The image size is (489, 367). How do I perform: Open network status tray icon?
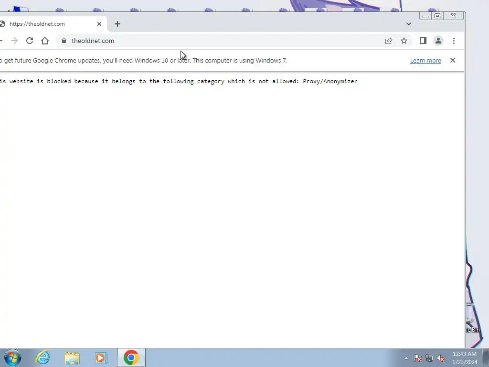tap(429, 358)
